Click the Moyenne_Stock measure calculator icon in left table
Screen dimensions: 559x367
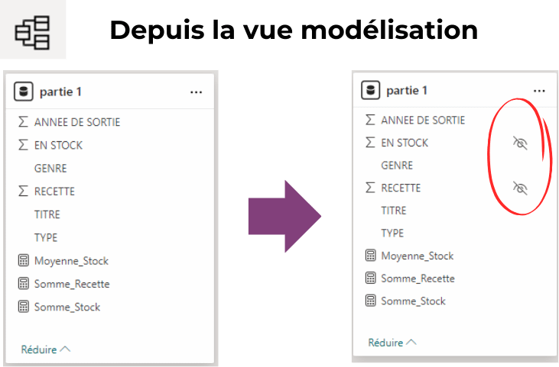(x=23, y=261)
